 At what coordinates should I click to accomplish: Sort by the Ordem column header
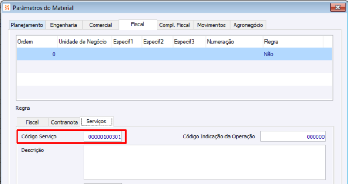click(x=37, y=42)
